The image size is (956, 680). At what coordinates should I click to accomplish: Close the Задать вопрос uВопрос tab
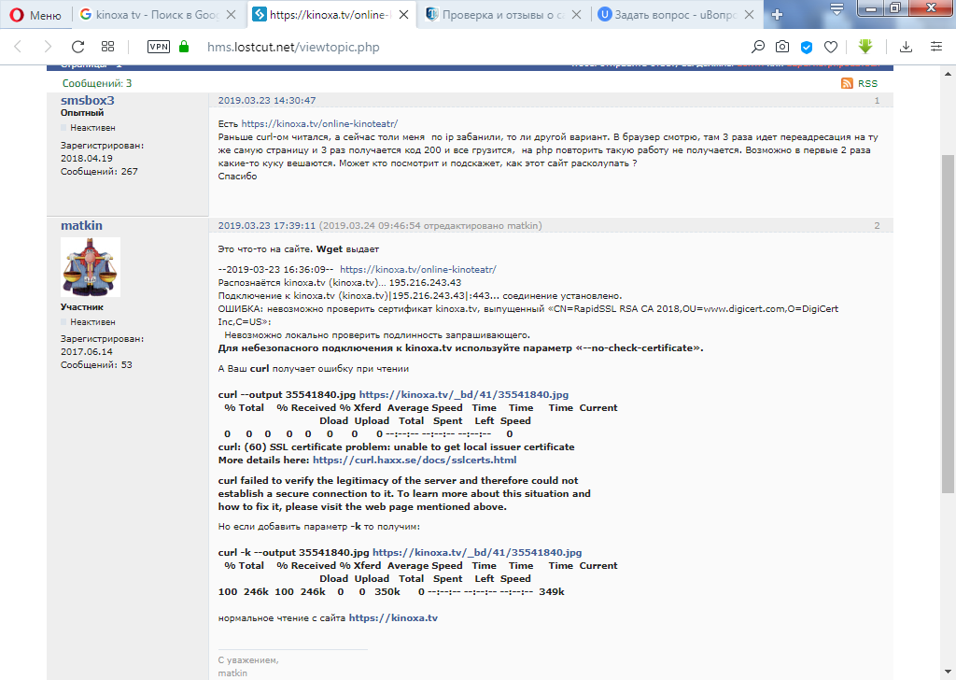(750, 15)
